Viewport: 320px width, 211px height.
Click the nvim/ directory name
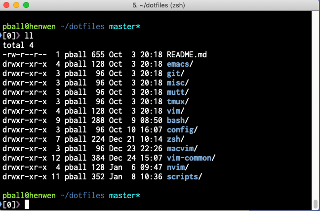[177, 167]
